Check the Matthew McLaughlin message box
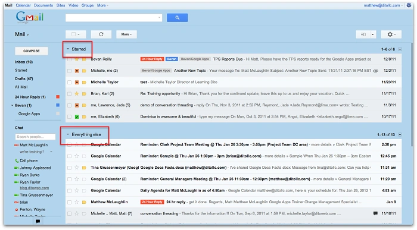This screenshot has height=230, width=417. tap(70, 202)
